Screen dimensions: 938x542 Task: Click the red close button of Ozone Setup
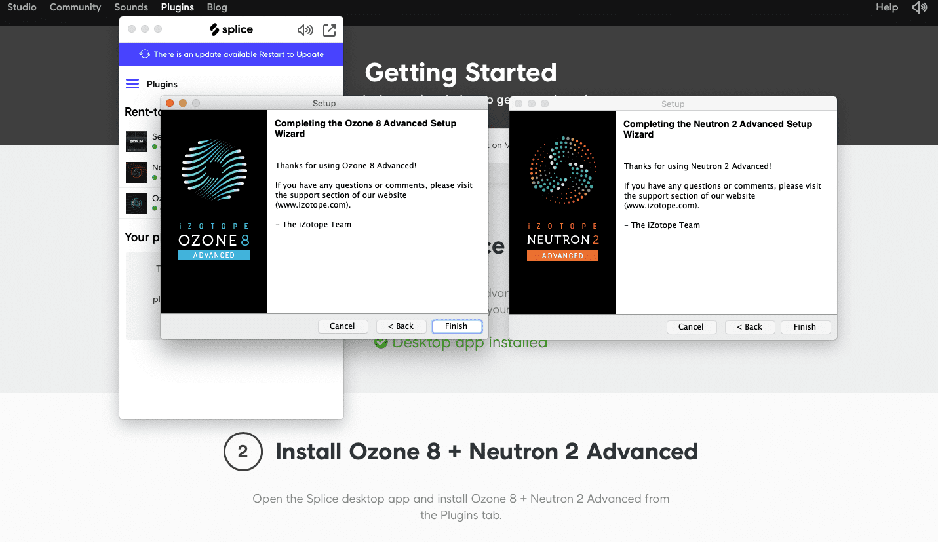[170, 103]
